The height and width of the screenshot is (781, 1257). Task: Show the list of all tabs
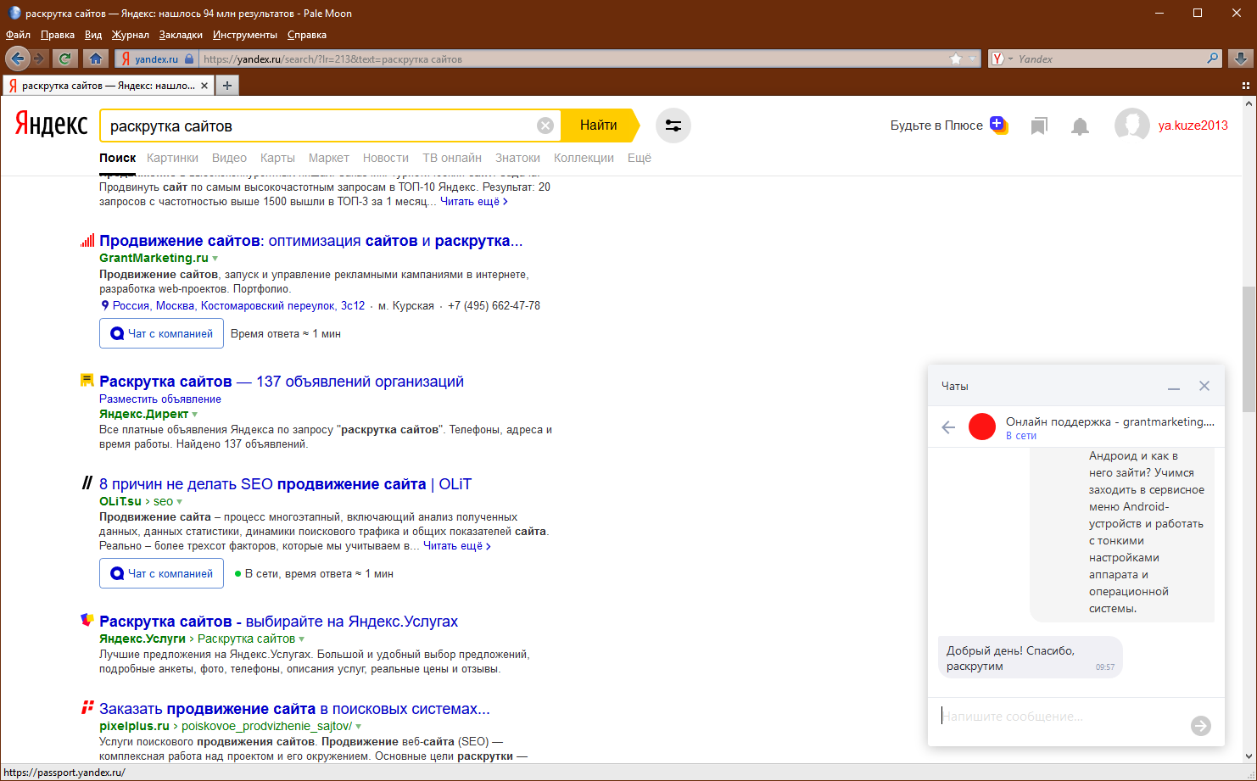coord(1246,86)
